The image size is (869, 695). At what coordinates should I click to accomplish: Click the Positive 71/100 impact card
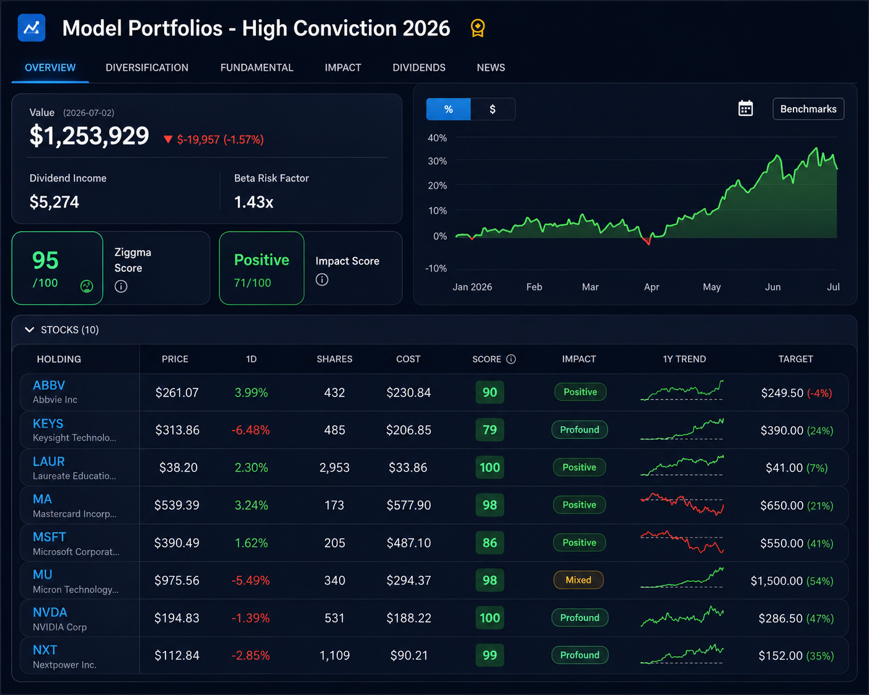click(262, 268)
